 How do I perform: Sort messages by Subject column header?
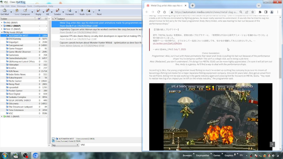pos(99,19)
